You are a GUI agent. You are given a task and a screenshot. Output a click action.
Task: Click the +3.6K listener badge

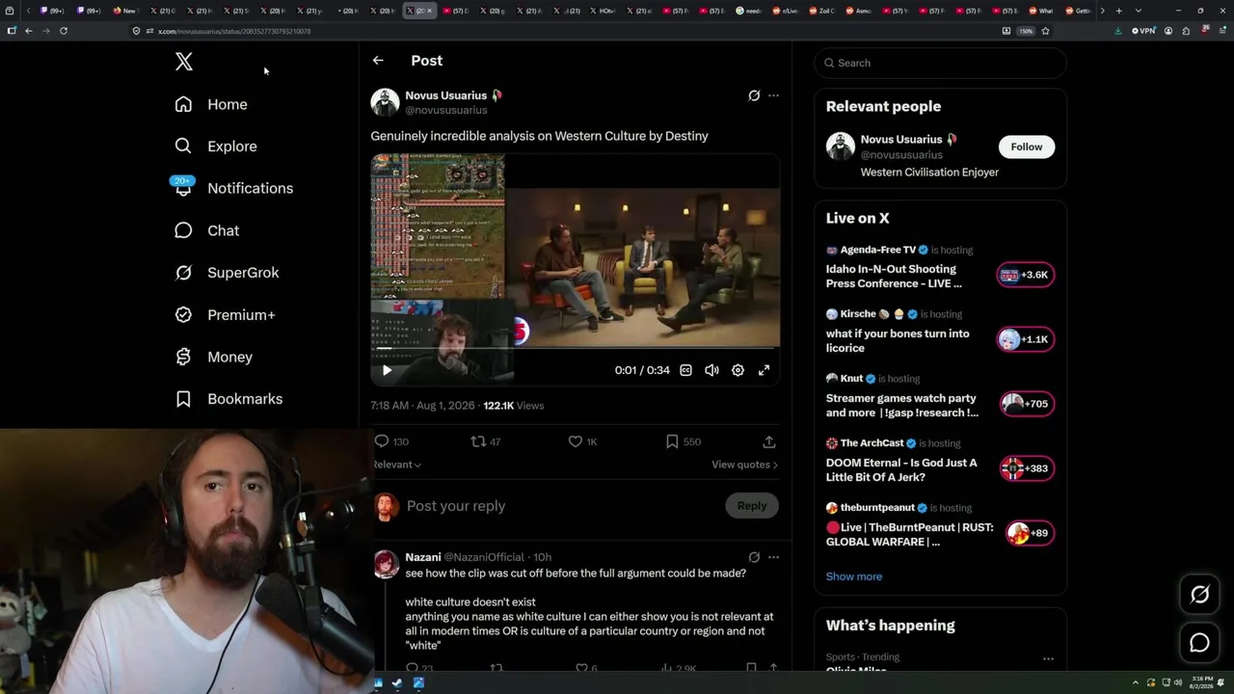click(x=1026, y=275)
